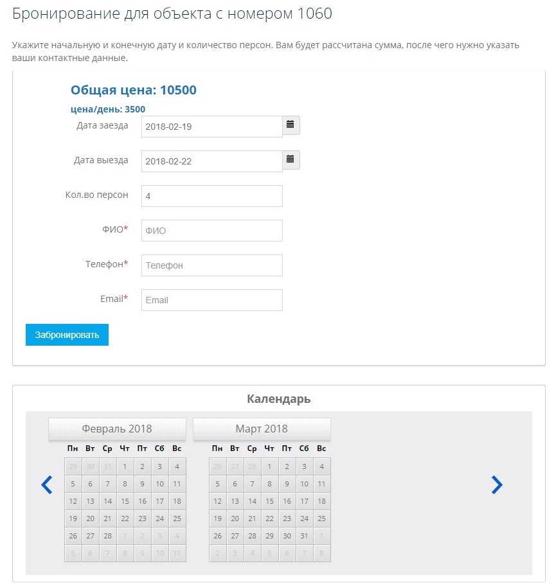This screenshot has height=586, width=556.
Task: Click the Email input field
Action: (211, 300)
